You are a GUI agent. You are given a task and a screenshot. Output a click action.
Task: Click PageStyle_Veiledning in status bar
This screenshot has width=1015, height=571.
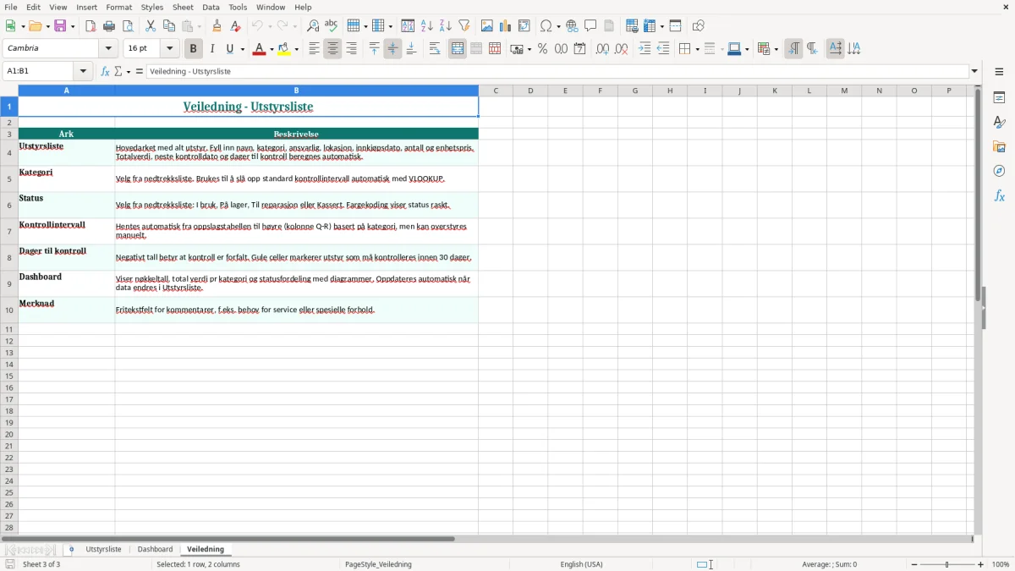(x=378, y=564)
